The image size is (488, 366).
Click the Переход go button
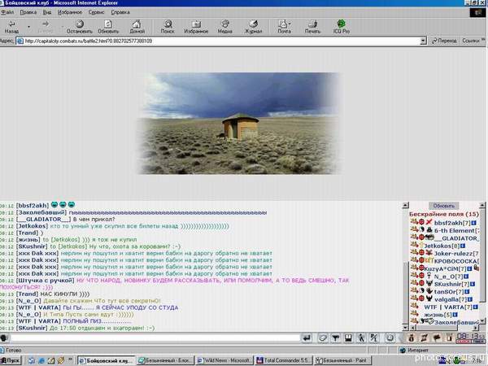point(444,41)
